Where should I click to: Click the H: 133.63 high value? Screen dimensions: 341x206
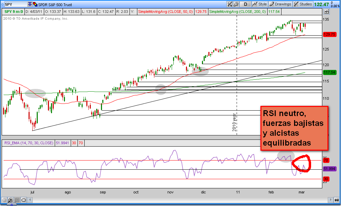coord(71,12)
